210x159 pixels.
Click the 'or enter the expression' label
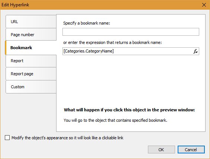[x=112, y=42]
